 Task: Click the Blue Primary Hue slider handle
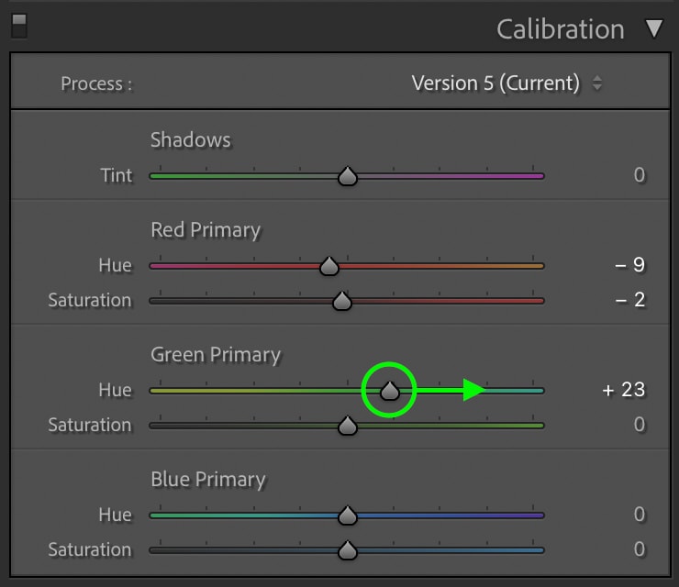point(347,515)
